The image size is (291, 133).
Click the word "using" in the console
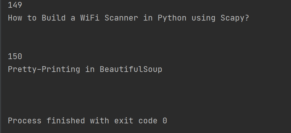coord(203,18)
